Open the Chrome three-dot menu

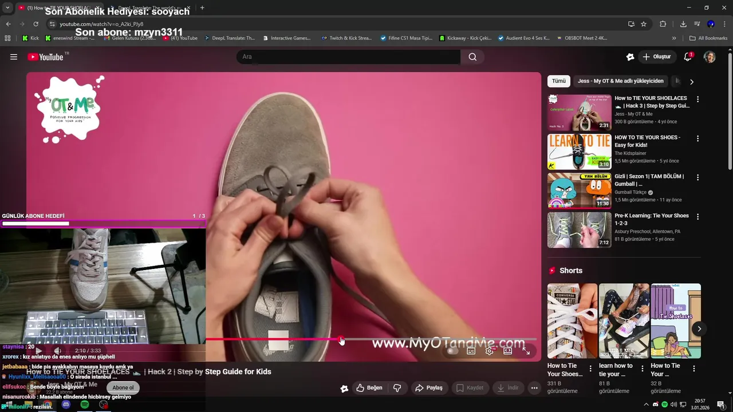[x=725, y=24]
